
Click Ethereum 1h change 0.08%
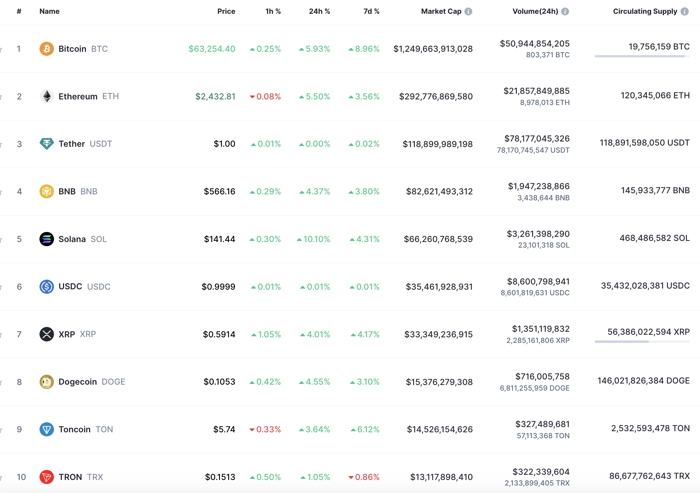265,96
